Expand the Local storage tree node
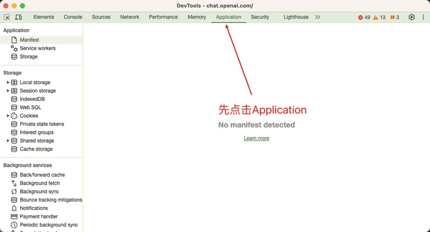 (8, 83)
